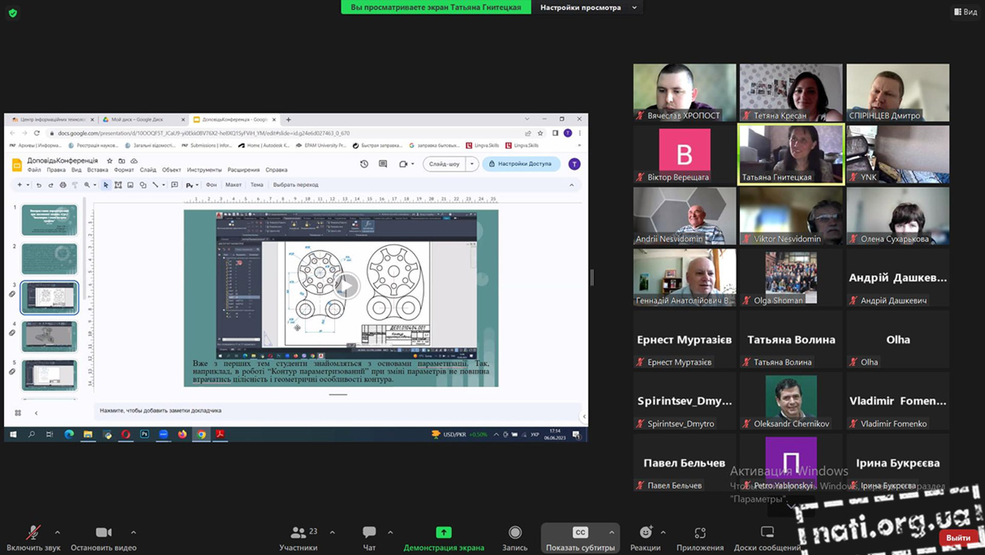This screenshot has width=985, height=555.
Task: Open Реакции reactions menu
Action: coord(645,538)
